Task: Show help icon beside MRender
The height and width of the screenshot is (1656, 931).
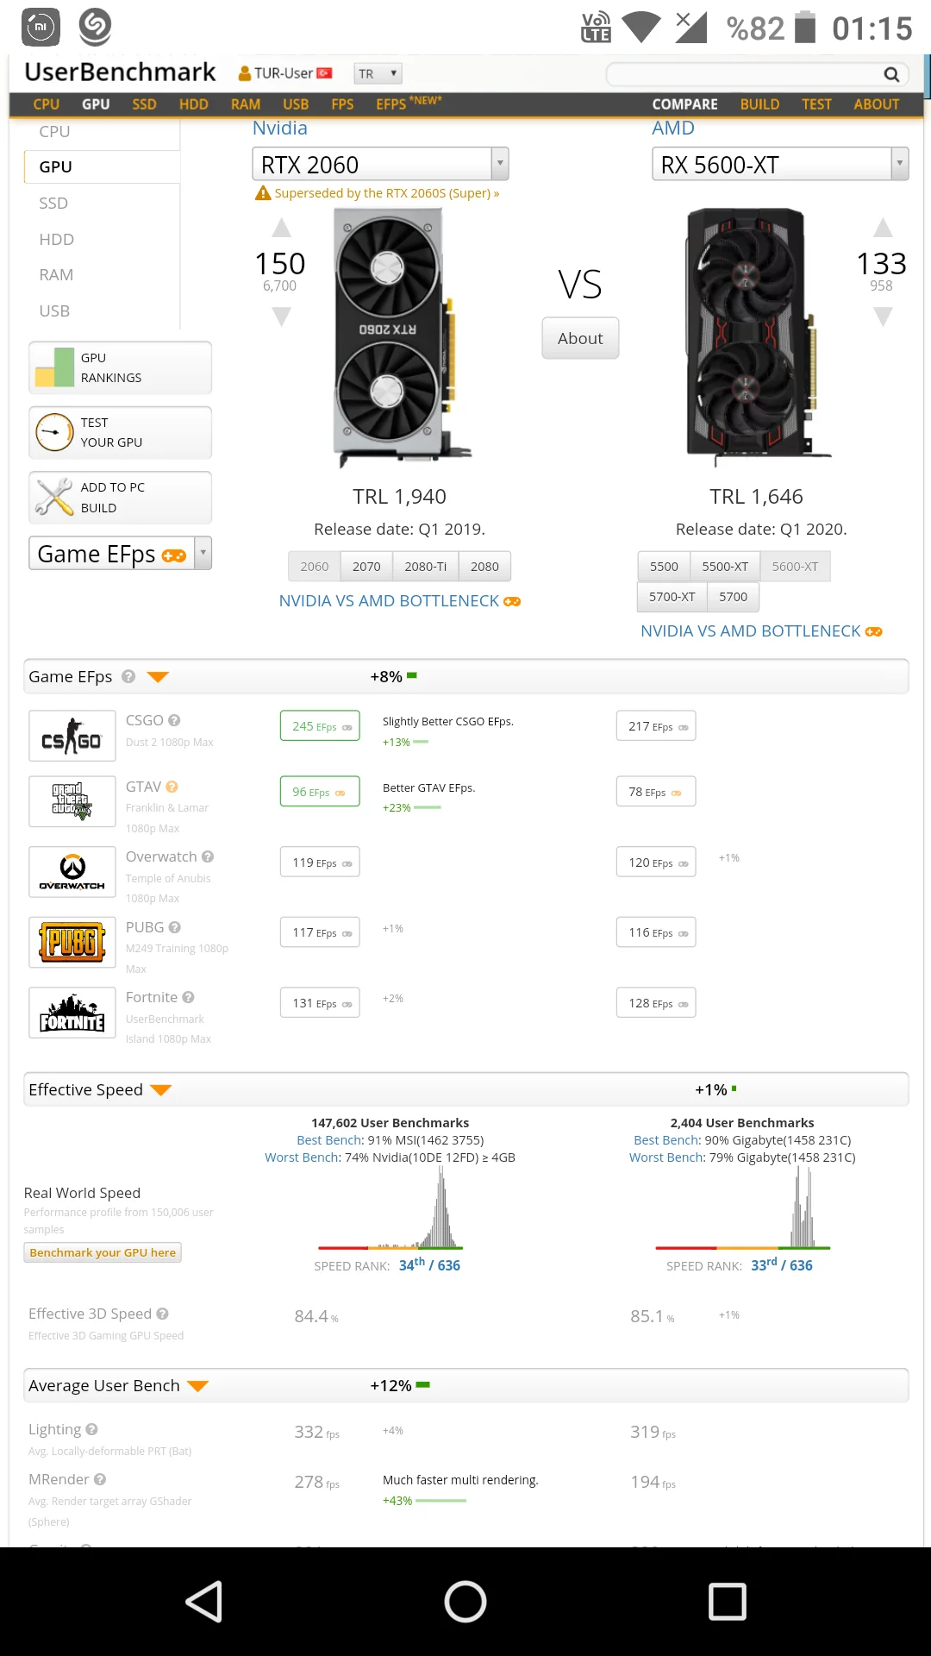Action: point(100,1479)
